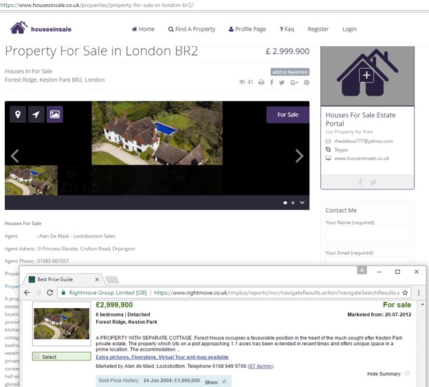Screen dimensions: 429x387
Task: Go to previous gallery photo arrow
Action: click(14, 156)
